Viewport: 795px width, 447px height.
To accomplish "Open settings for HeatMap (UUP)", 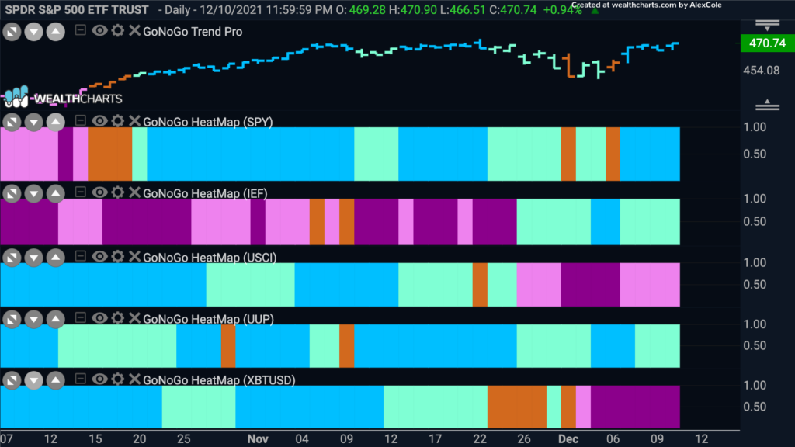I will (x=118, y=318).
